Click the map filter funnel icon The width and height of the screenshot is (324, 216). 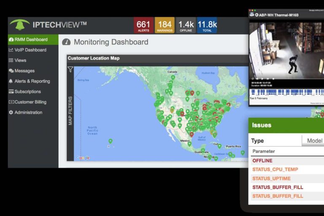[x=70, y=70]
